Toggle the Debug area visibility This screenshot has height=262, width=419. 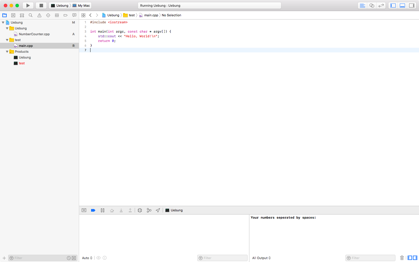point(402,6)
